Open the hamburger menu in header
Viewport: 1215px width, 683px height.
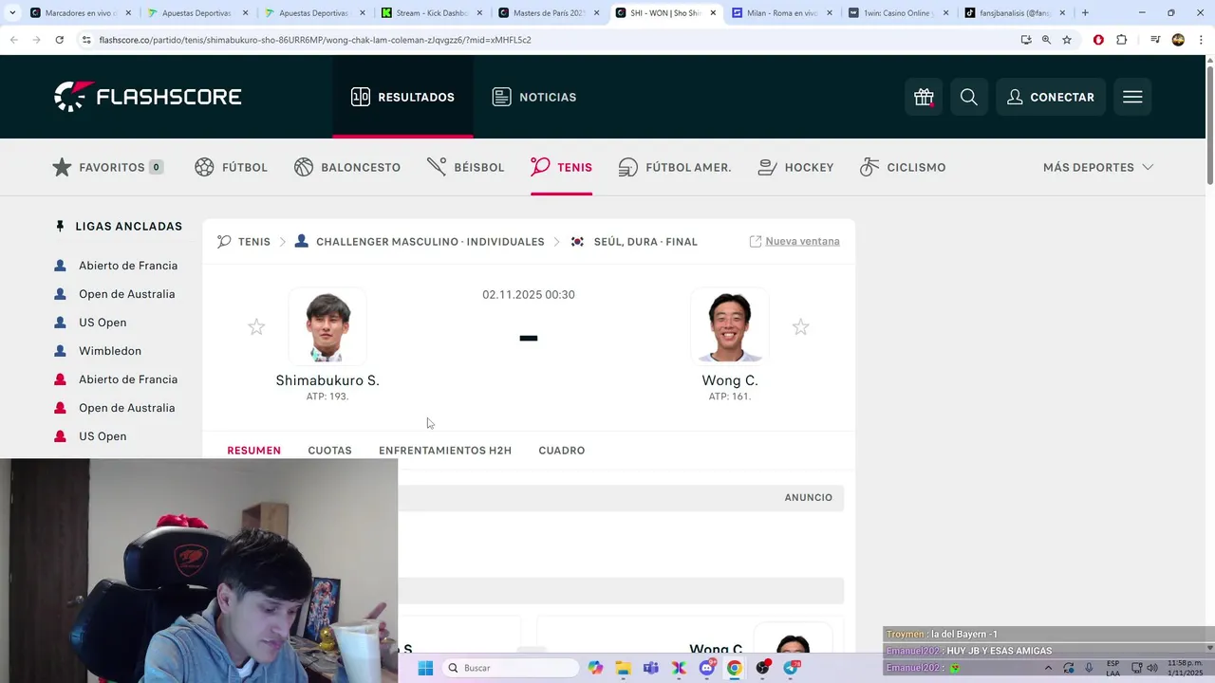click(x=1132, y=97)
